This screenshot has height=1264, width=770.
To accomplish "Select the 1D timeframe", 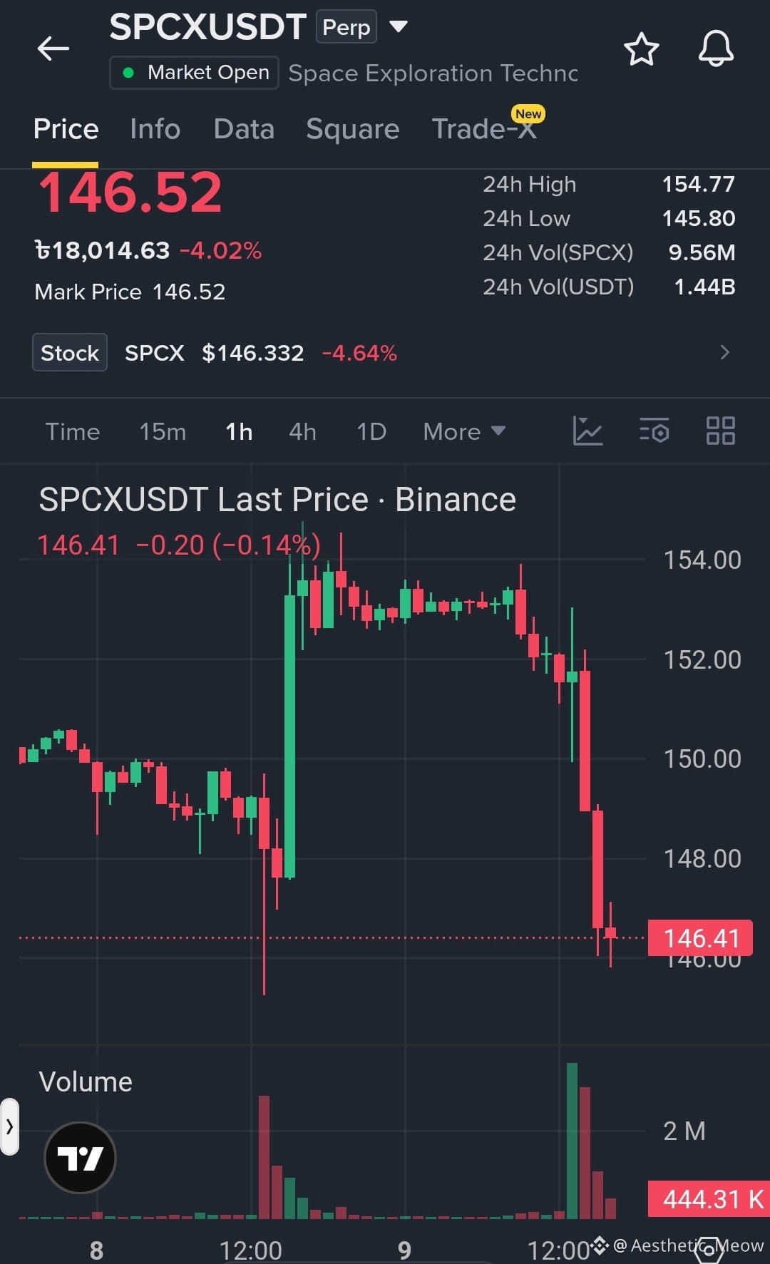I will coord(371,431).
